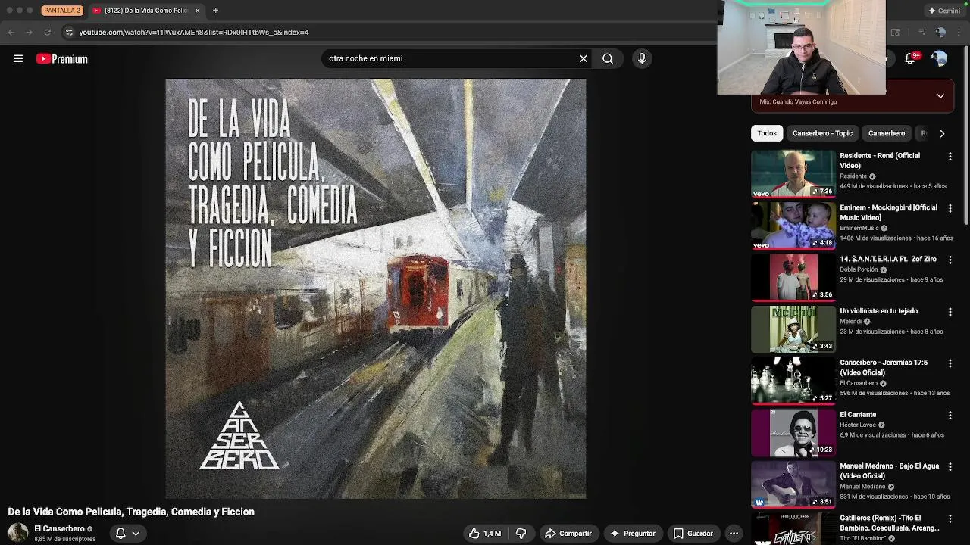Open Chrome media control icon

922,32
